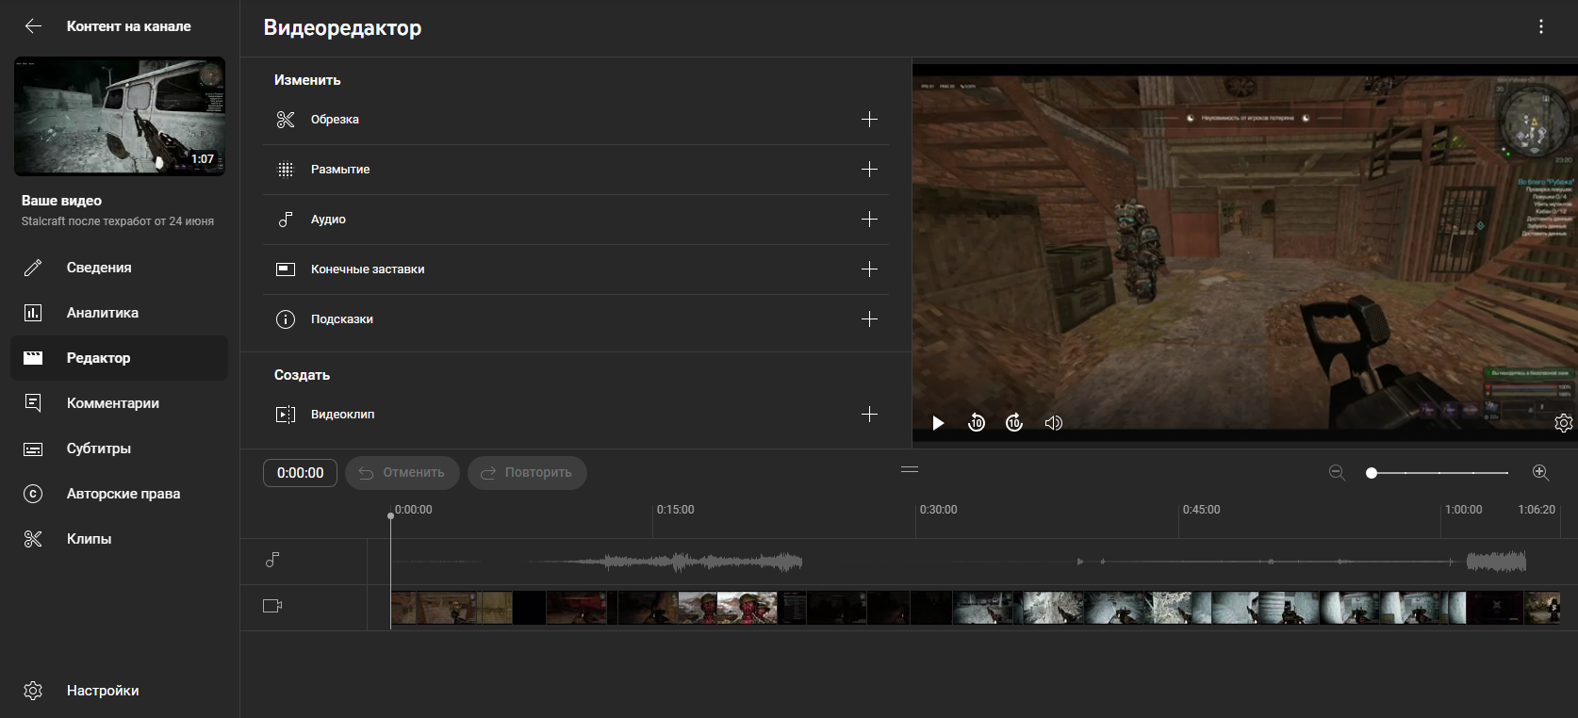The image size is (1578, 718).
Task: Click the timeline zoom slider
Action: pos(1439,472)
